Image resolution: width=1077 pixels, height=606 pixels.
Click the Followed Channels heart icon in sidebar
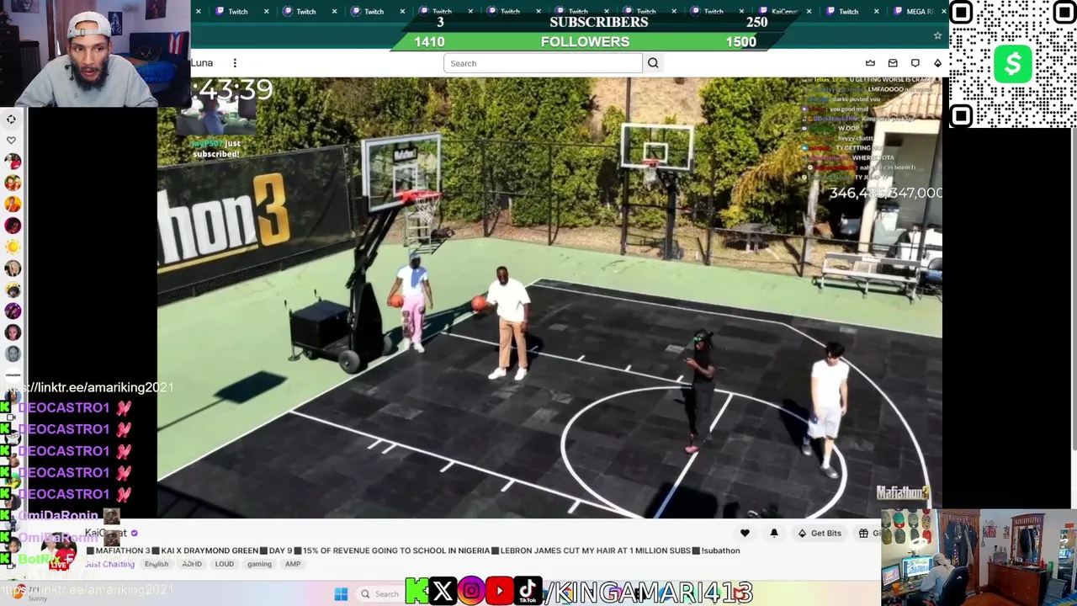tap(12, 140)
